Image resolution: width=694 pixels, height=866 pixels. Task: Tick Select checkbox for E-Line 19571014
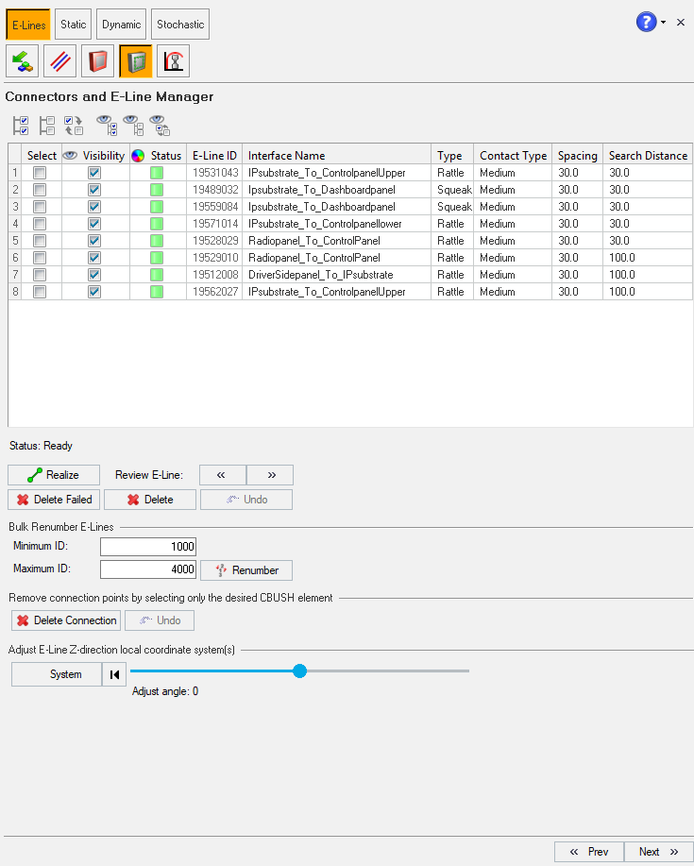40,224
